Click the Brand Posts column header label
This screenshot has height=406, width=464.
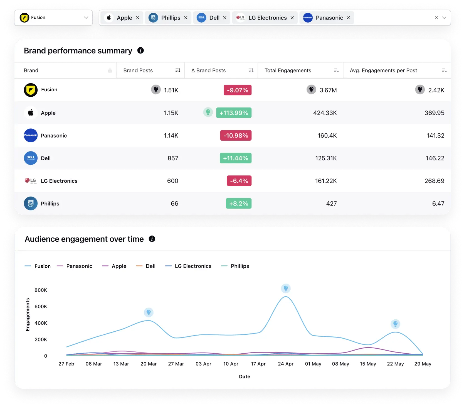138,70
